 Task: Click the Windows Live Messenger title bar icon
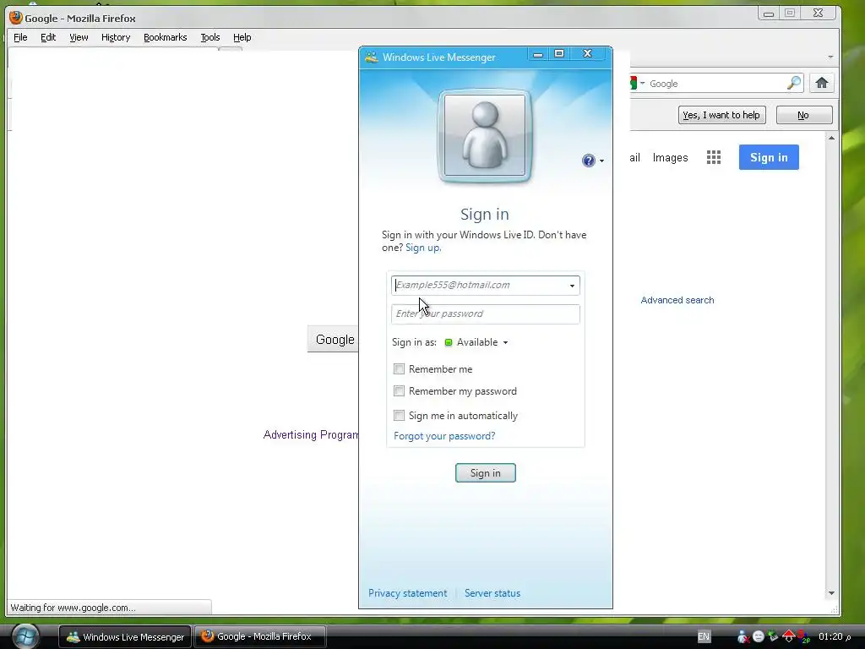click(x=372, y=57)
